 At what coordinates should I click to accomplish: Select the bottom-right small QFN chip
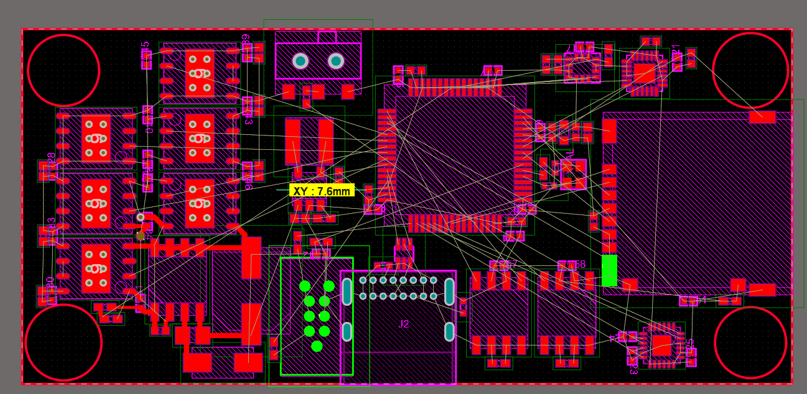(x=661, y=345)
